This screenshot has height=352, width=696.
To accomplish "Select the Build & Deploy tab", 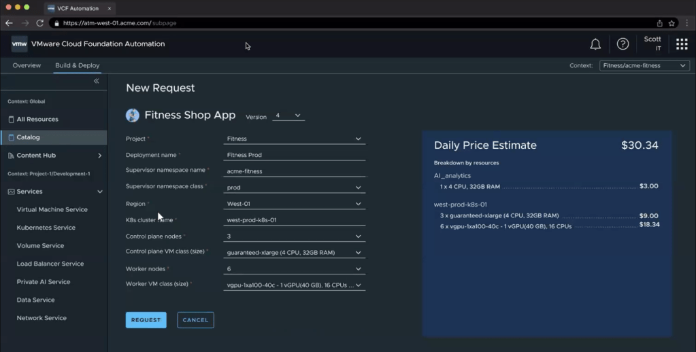I will click(x=77, y=66).
